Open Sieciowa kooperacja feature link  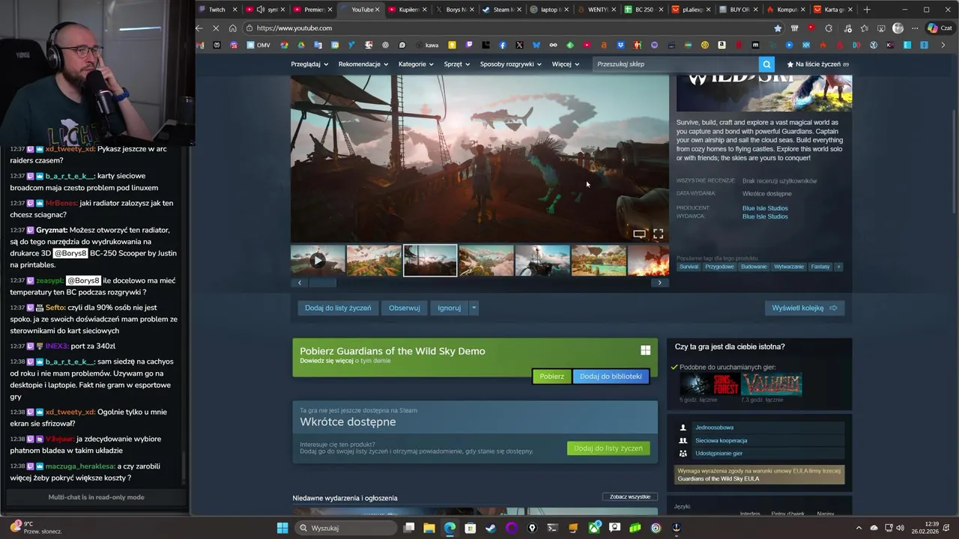tap(721, 441)
